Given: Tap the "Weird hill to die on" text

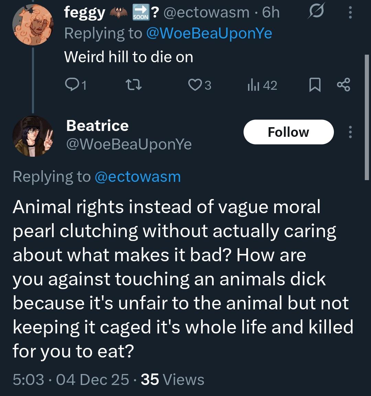Looking at the screenshot, I should (128, 57).
